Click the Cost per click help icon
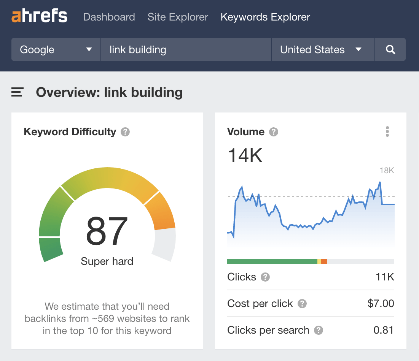Image resolution: width=419 pixels, height=361 pixels. [302, 304]
